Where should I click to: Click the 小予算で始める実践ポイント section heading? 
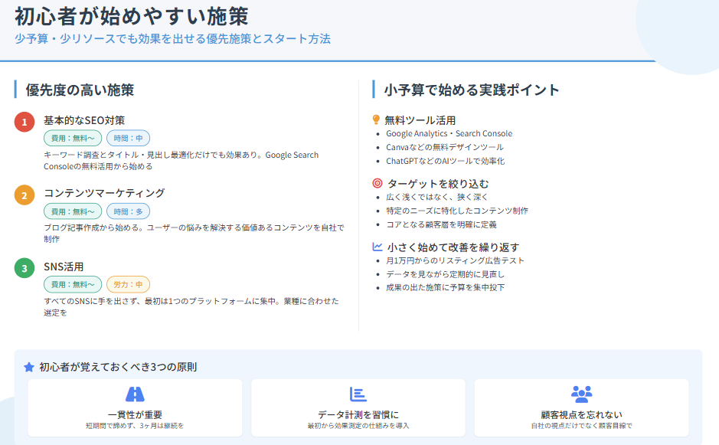click(472, 90)
